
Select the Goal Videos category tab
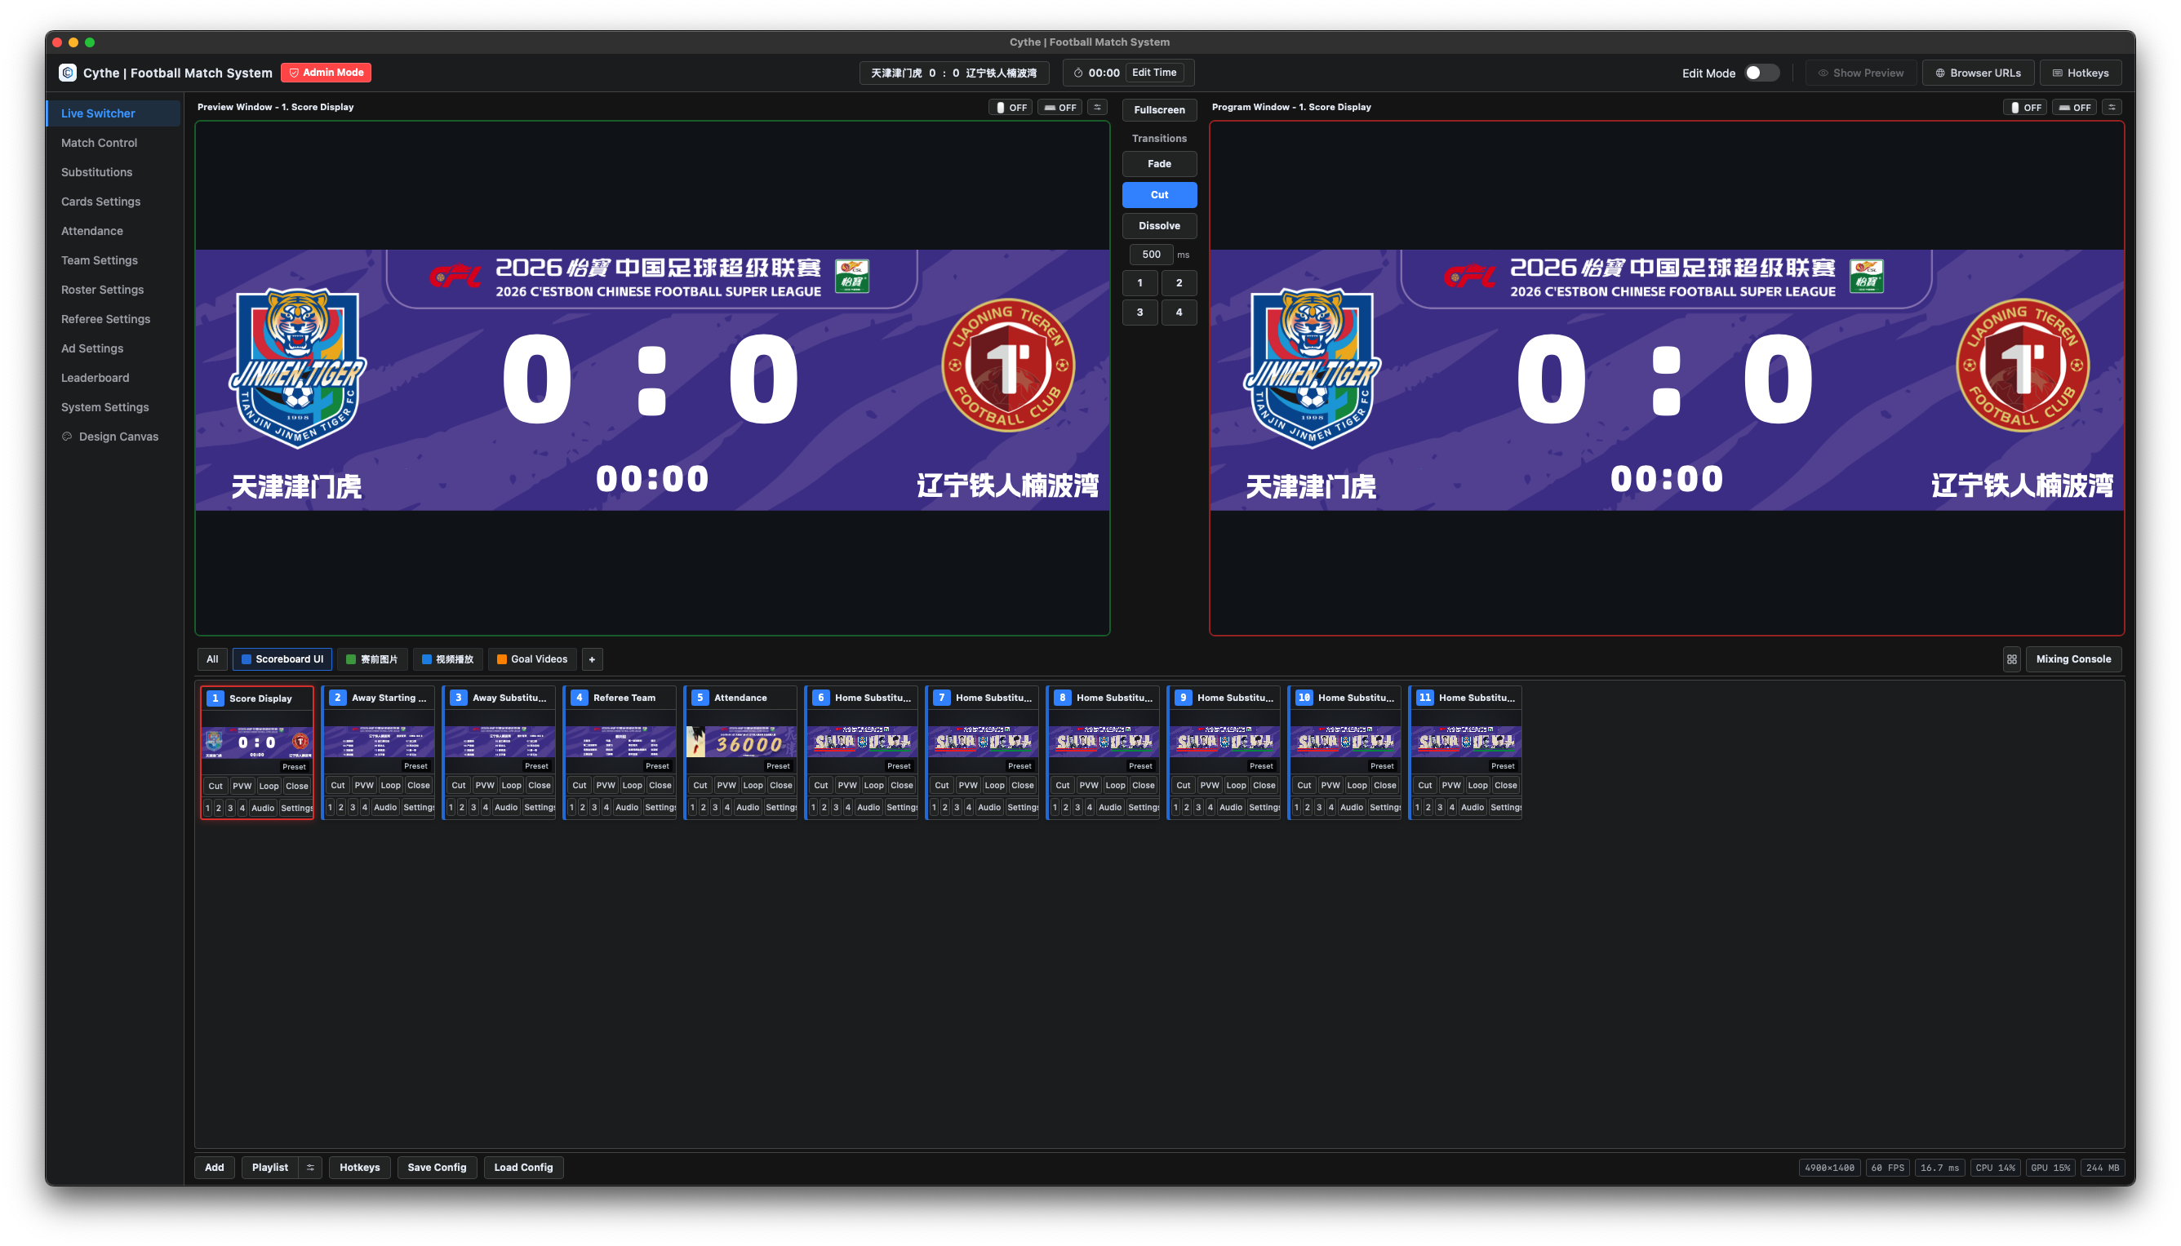[532, 659]
